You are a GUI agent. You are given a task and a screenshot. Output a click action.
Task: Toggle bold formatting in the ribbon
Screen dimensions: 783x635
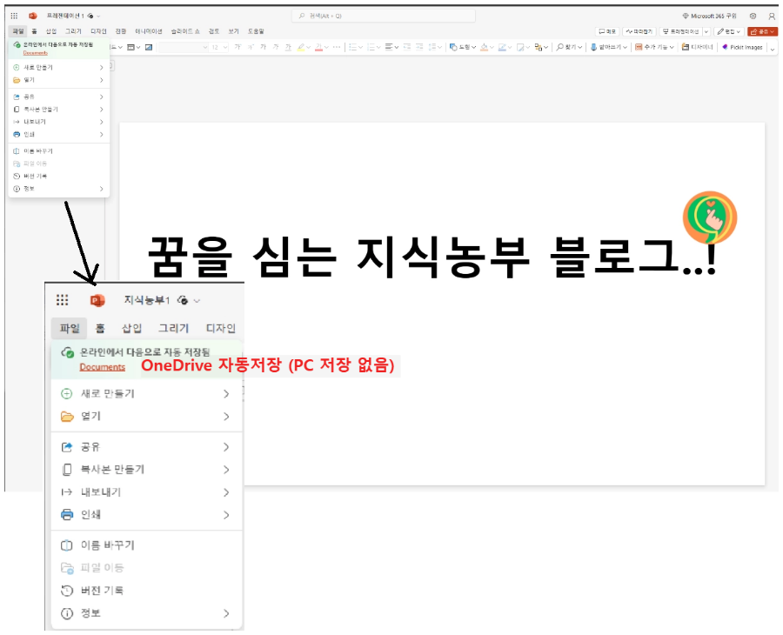click(x=263, y=45)
